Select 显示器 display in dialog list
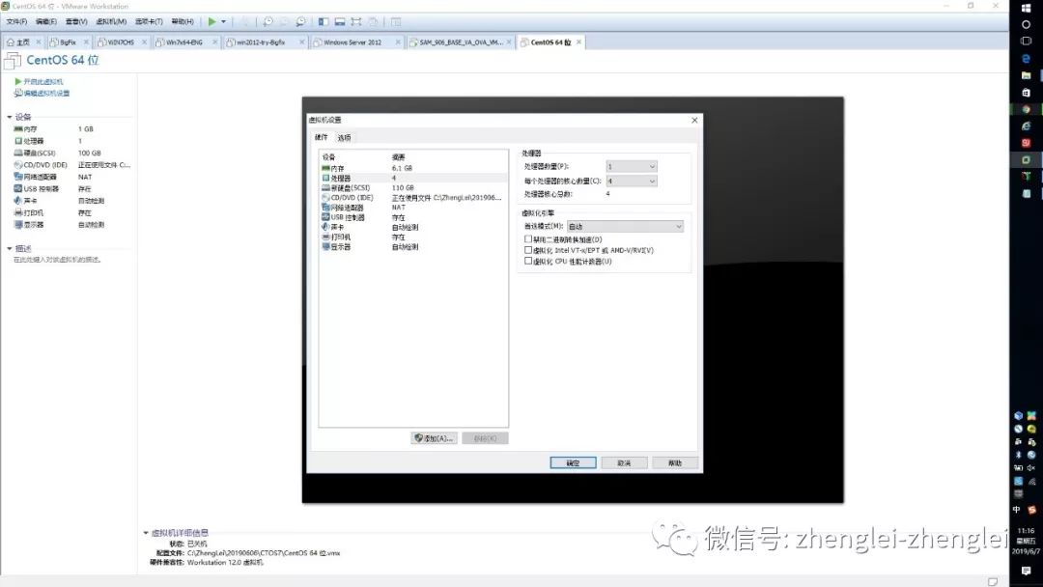The height and width of the screenshot is (587, 1043). pyautogui.click(x=412, y=246)
